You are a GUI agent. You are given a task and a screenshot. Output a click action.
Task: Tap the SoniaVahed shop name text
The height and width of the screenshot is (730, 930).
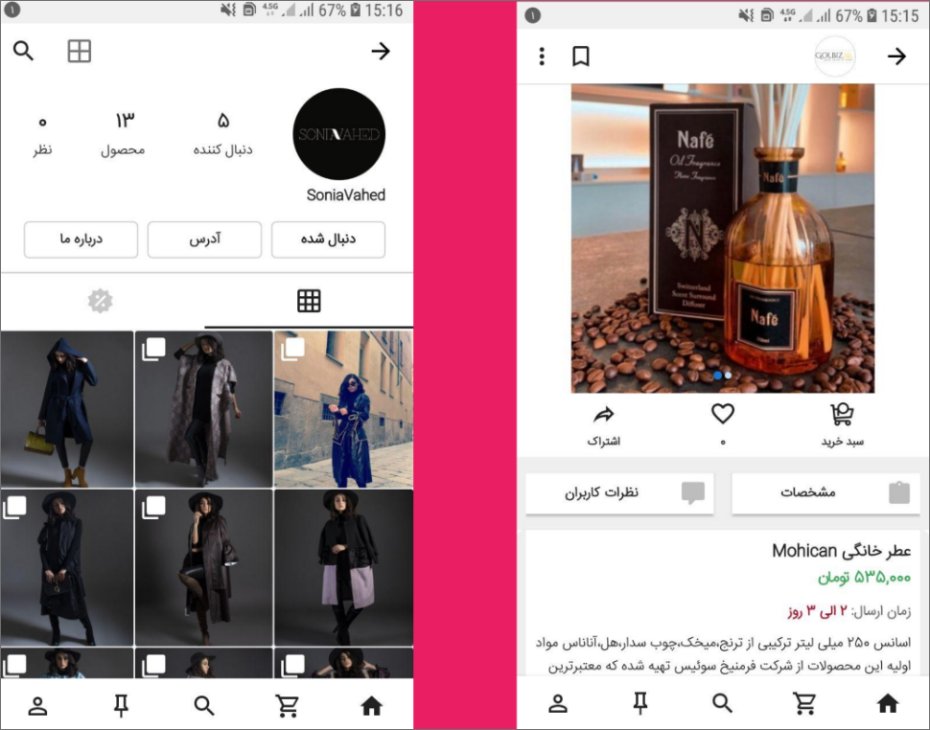pos(346,194)
